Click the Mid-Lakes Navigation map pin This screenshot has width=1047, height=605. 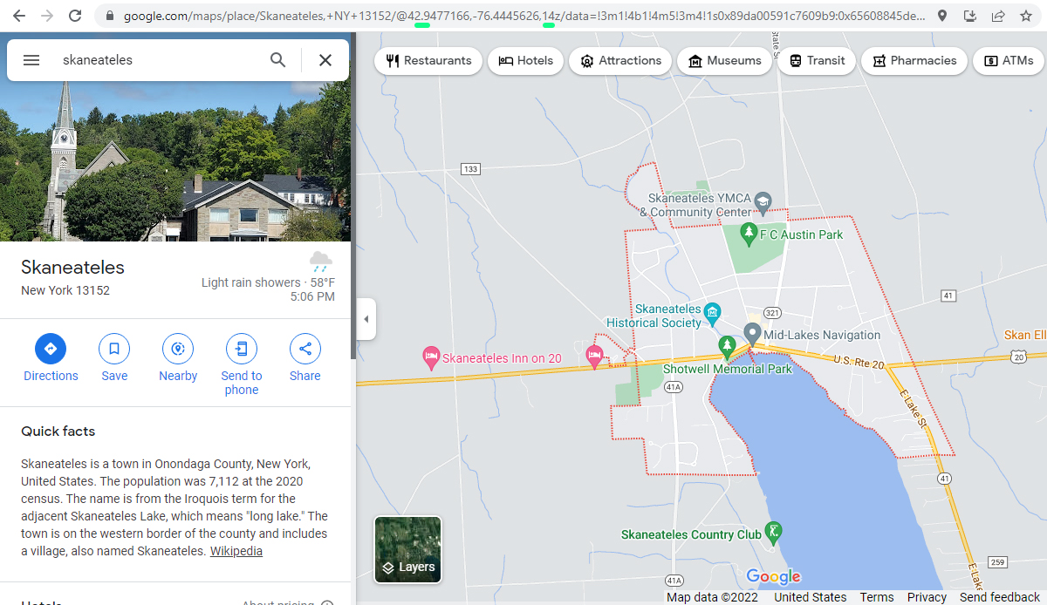click(x=752, y=333)
